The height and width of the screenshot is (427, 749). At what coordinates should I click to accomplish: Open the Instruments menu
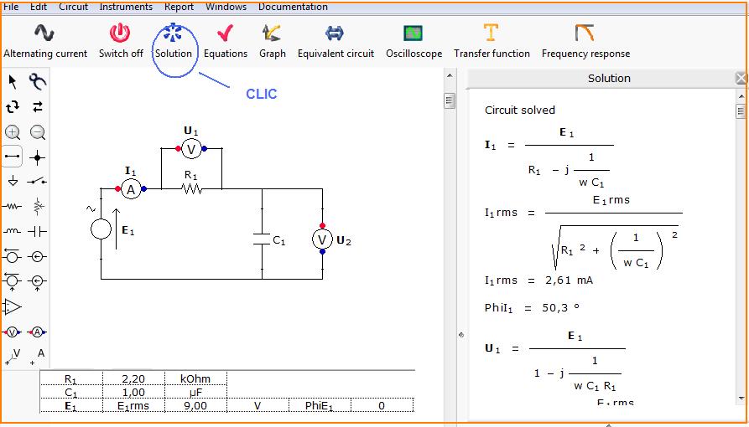[126, 7]
